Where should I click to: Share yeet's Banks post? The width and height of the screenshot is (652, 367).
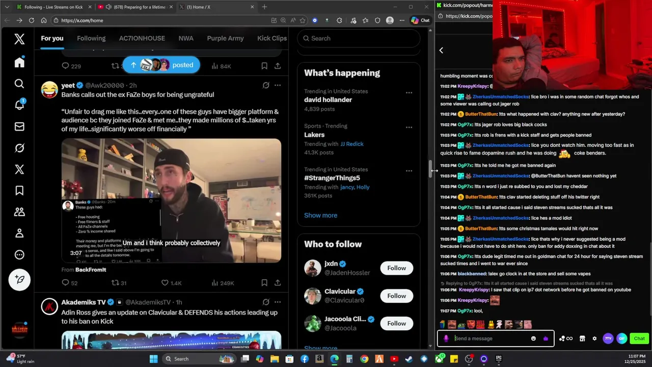click(x=278, y=283)
